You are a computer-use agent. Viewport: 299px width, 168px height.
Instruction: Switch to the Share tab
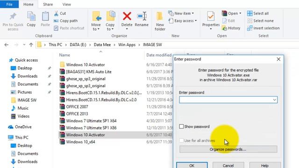(x=48, y=4)
